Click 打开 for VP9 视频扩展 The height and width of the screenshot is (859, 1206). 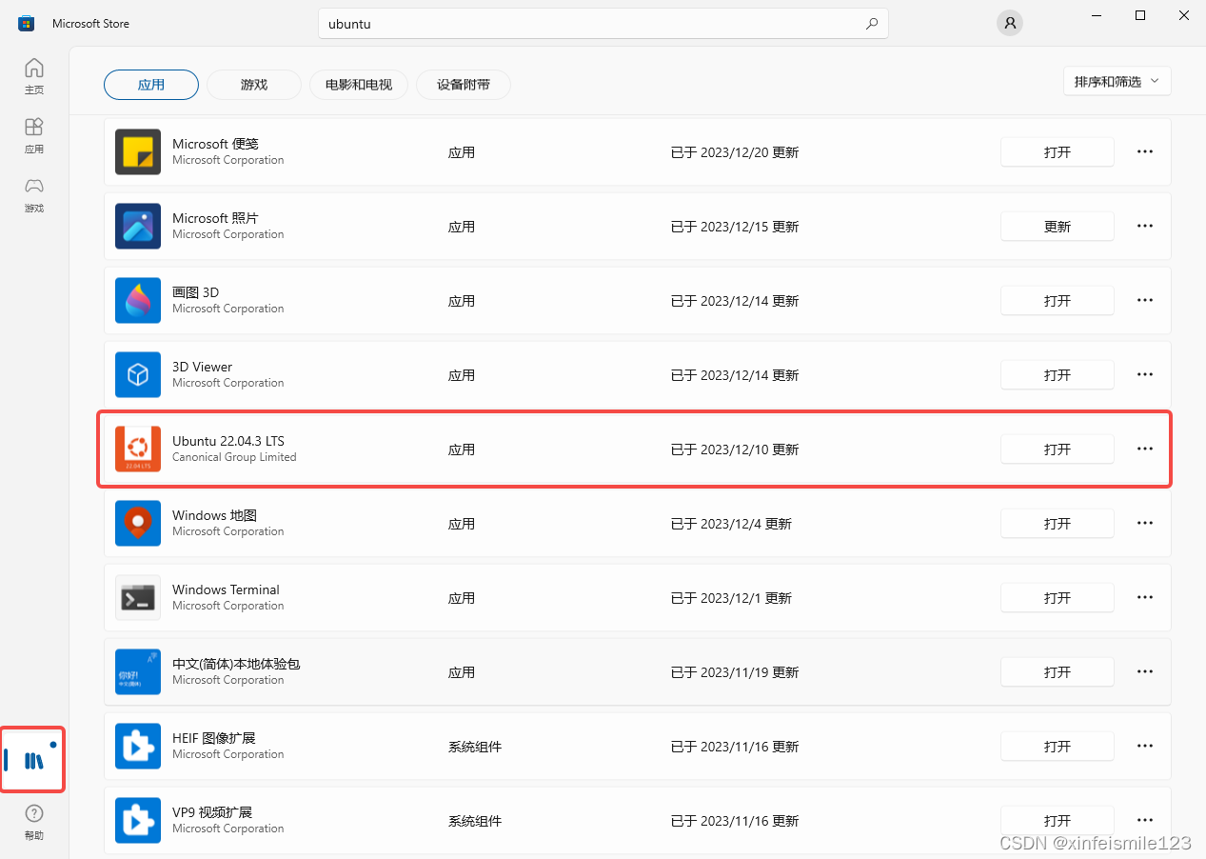[1058, 821]
